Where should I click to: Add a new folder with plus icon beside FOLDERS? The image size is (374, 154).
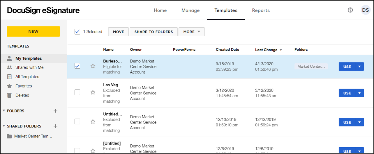click(x=56, y=111)
